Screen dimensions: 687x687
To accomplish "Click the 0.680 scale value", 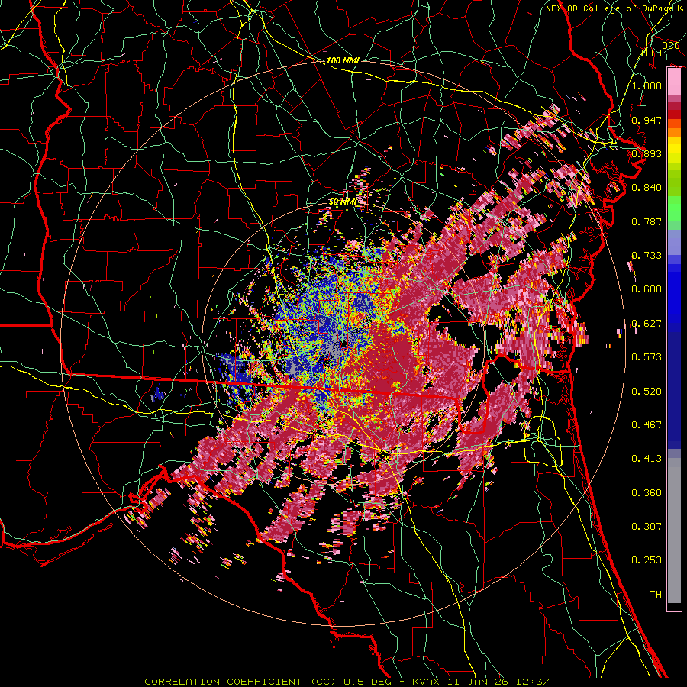I will click(647, 289).
